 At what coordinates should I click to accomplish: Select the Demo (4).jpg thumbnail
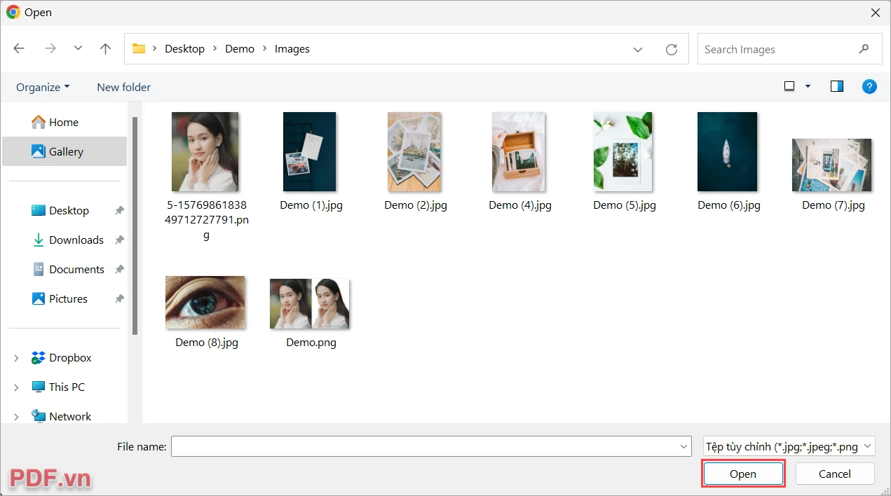pos(519,151)
